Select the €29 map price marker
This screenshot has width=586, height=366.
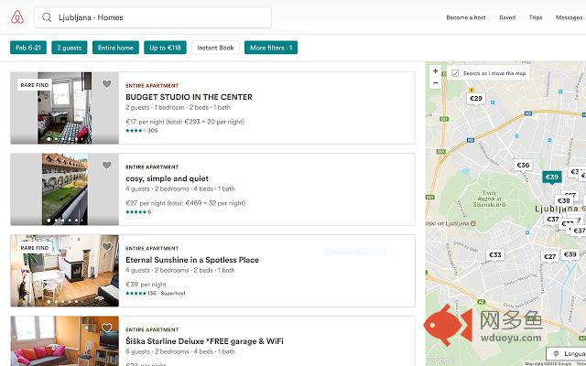click(x=476, y=99)
